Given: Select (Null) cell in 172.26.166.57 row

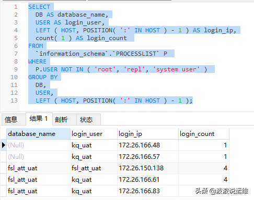Looking at the screenshot, I should 38,157.
